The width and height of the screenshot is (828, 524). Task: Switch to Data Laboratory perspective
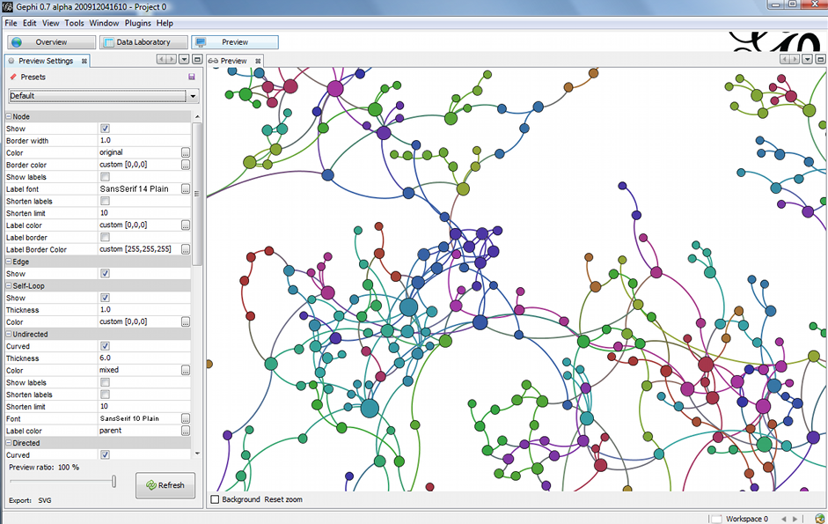[143, 42]
